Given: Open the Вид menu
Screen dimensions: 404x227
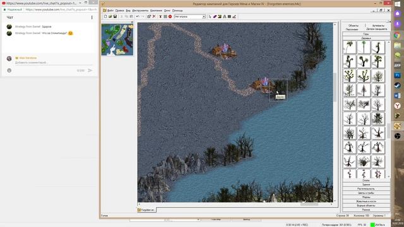Looking at the screenshot, I should (128, 11).
